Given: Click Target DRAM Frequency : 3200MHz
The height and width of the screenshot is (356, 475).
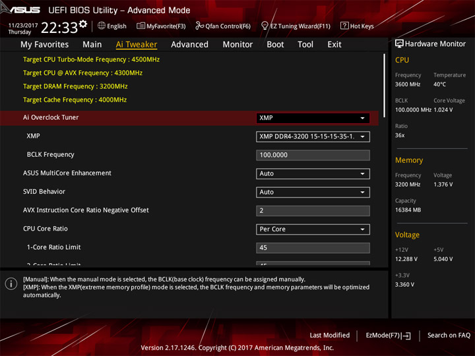Looking at the screenshot, I should pyautogui.click(x=75, y=86).
